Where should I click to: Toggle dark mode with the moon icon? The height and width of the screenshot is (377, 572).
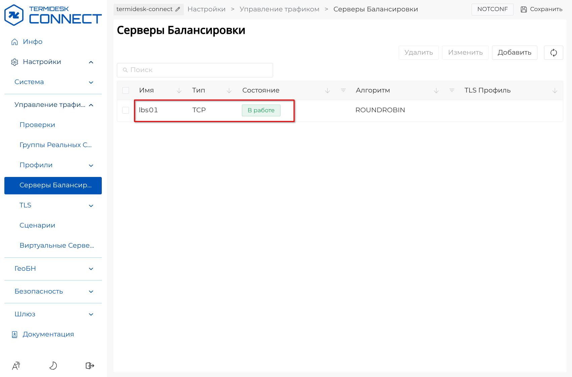click(53, 366)
